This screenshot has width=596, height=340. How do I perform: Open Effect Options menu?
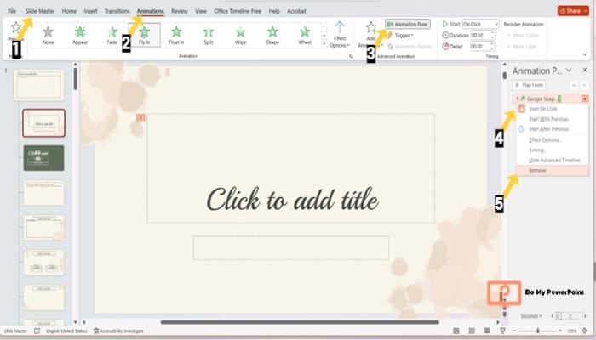pos(340,35)
